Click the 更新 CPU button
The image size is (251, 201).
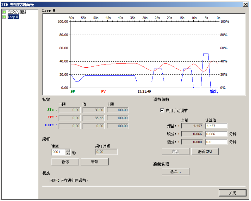205,151
